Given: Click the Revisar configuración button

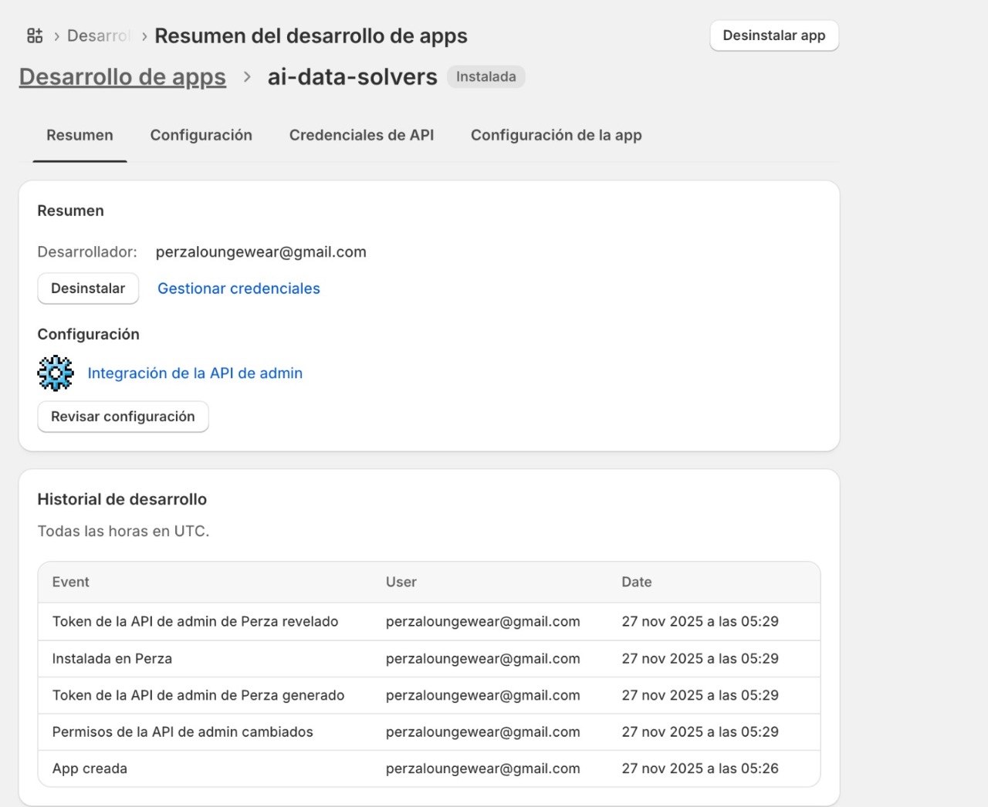Looking at the screenshot, I should point(123,417).
